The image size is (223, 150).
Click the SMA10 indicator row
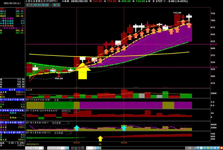click(12, 11)
